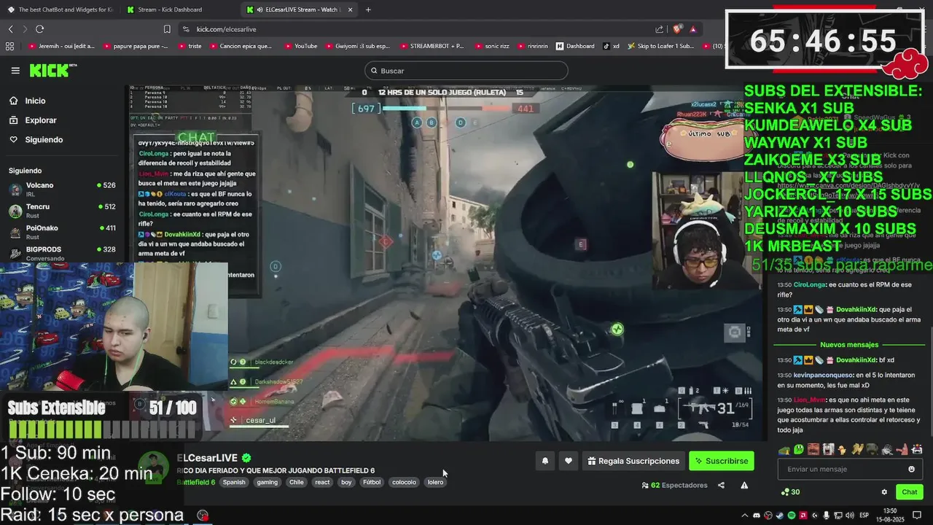
Task: Click the Spanish tag
Action: pyautogui.click(x=234, y=482)
